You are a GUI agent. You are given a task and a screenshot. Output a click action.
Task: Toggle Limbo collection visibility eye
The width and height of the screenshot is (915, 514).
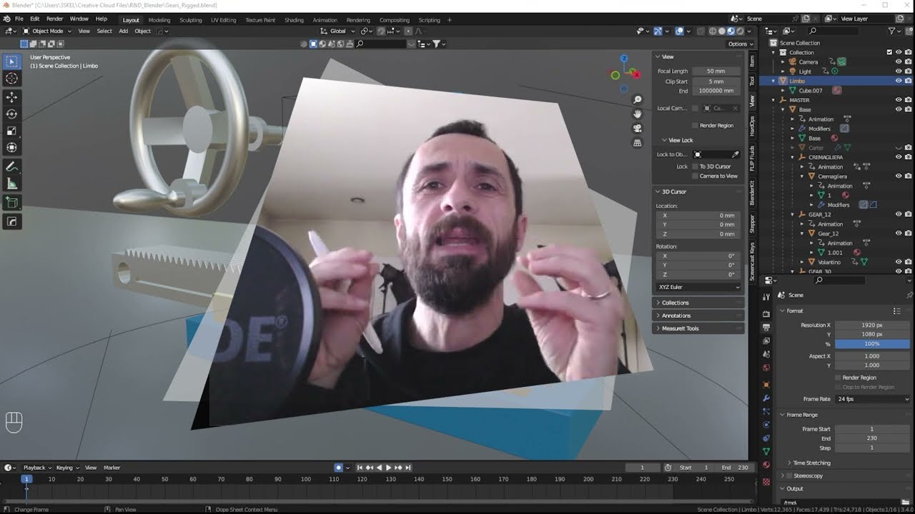click(899, 81)
